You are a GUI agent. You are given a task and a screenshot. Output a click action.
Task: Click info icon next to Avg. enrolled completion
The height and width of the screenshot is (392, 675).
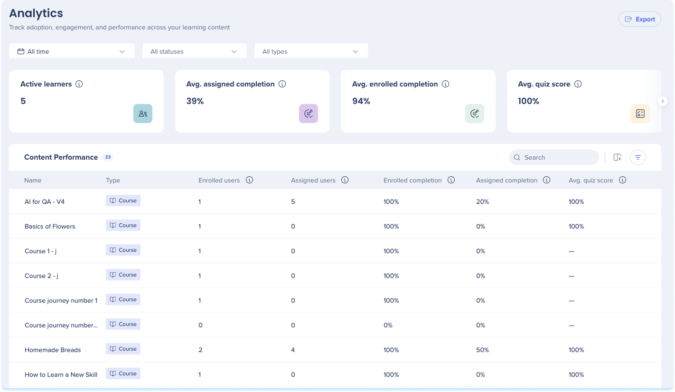point(446,84)
